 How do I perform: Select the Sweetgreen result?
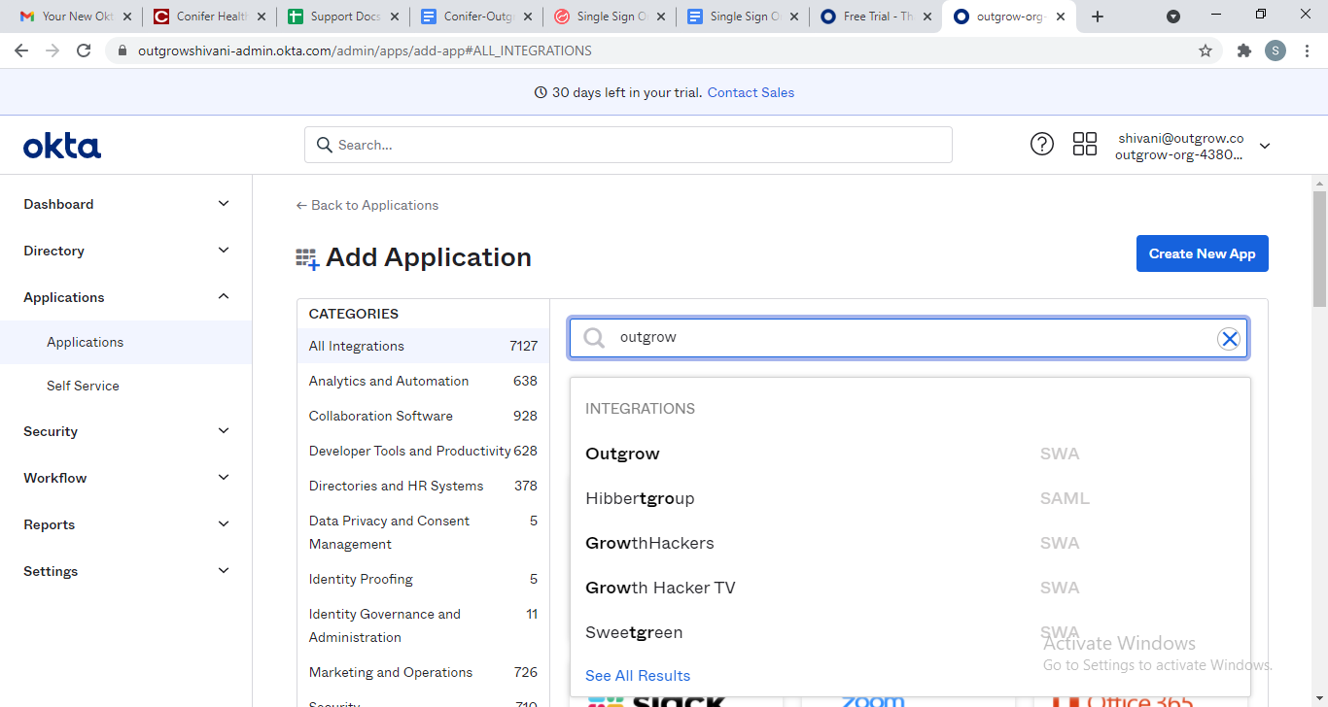click(x=910, y=632)
